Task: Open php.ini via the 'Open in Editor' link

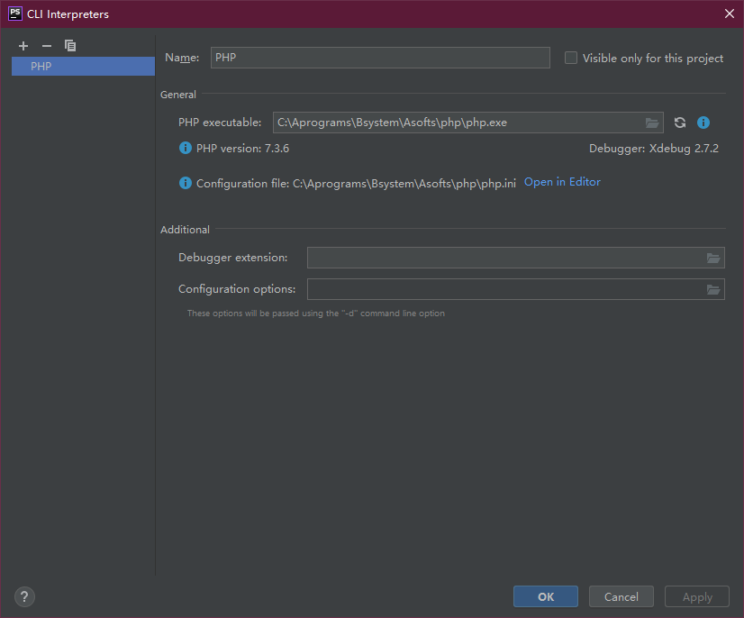Action: click(x=562, y=182)
